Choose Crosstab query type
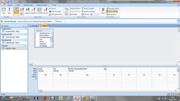180x101 pixels. (x=39, y=11)
